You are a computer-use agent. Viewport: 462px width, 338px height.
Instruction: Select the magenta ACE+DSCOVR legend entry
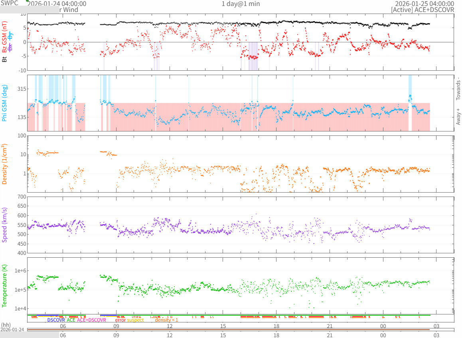click(x=91, y=320)
